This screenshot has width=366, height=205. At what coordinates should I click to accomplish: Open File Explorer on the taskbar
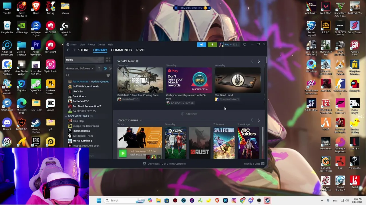(158, 200)
